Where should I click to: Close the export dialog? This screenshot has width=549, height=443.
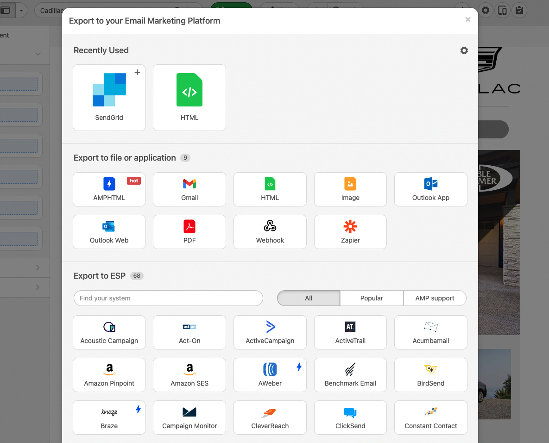tap(468, 19)
